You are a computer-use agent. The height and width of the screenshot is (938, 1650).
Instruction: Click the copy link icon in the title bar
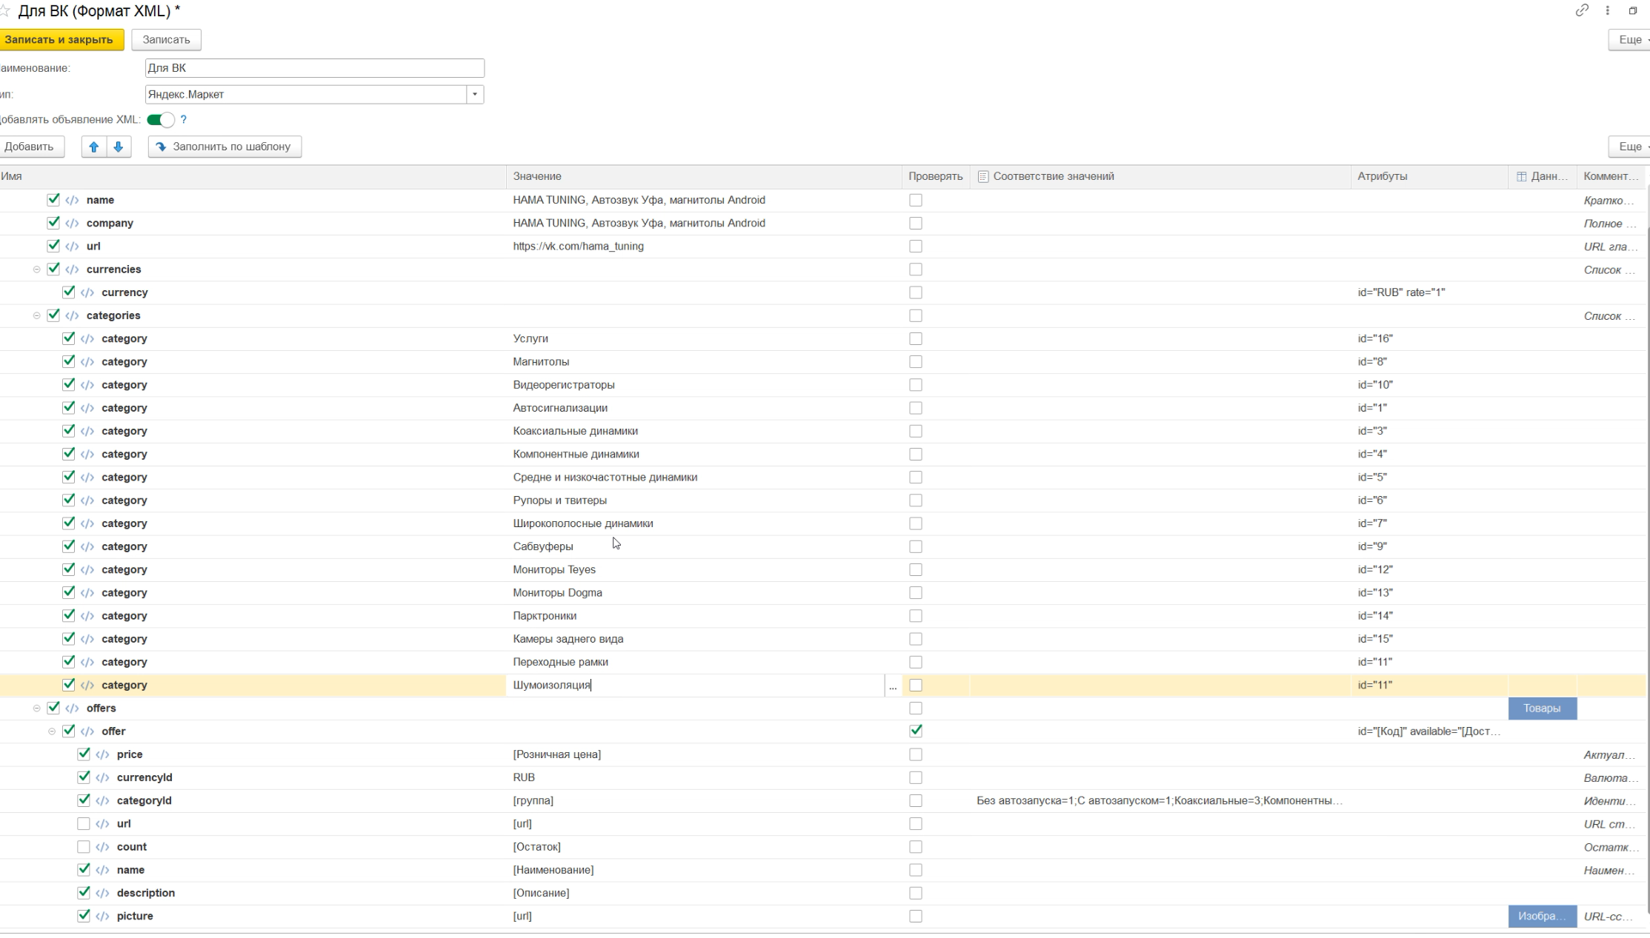click(1582, 10)
